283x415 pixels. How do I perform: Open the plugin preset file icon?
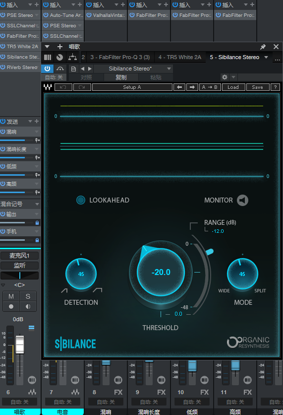pos(73,69)
